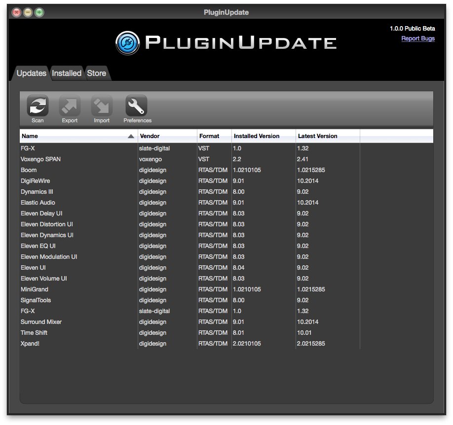Select the Xpand! row
The image size is (453, 425).
coord(226,344)
